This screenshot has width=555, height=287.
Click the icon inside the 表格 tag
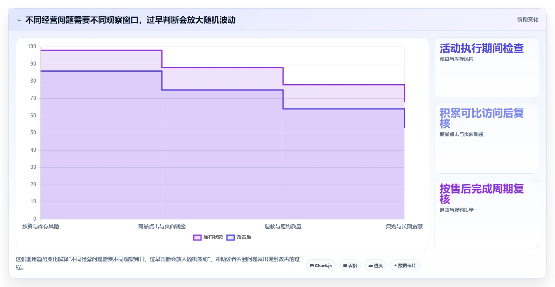click(x=345, y=266)
